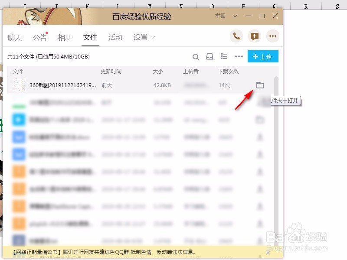Click the new chat plus bubble icon
This screenshot has width=347, height=260.
click(255, 36)
